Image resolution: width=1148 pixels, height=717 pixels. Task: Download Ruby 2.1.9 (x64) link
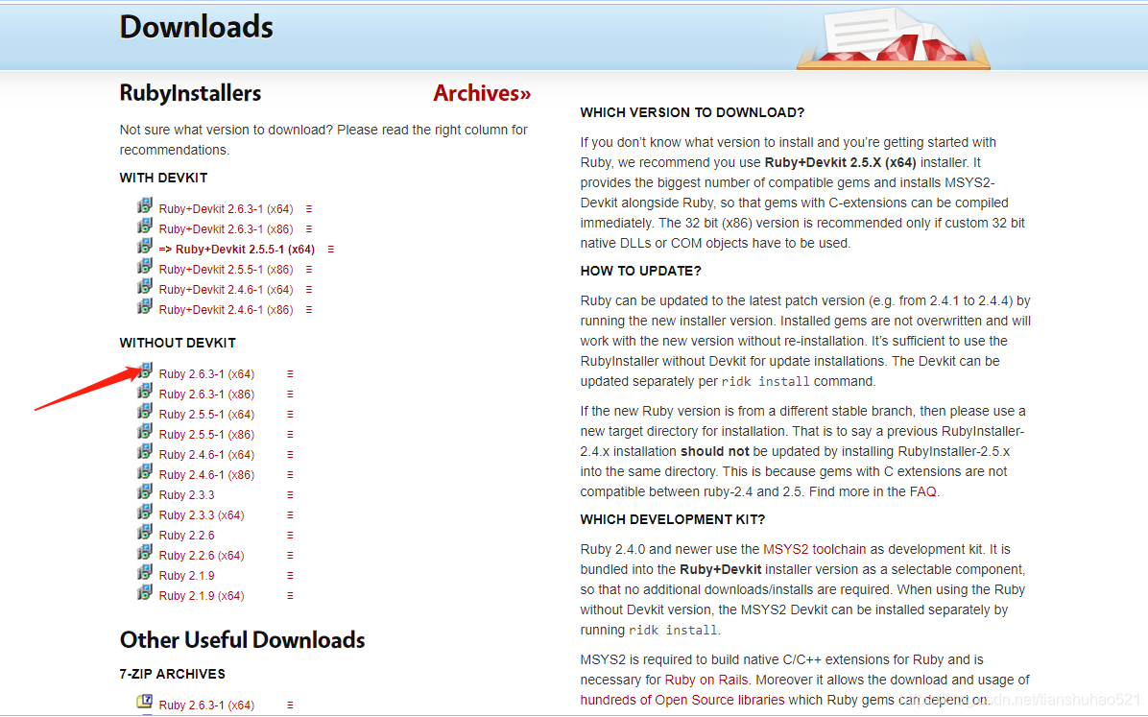coord(202,595)
